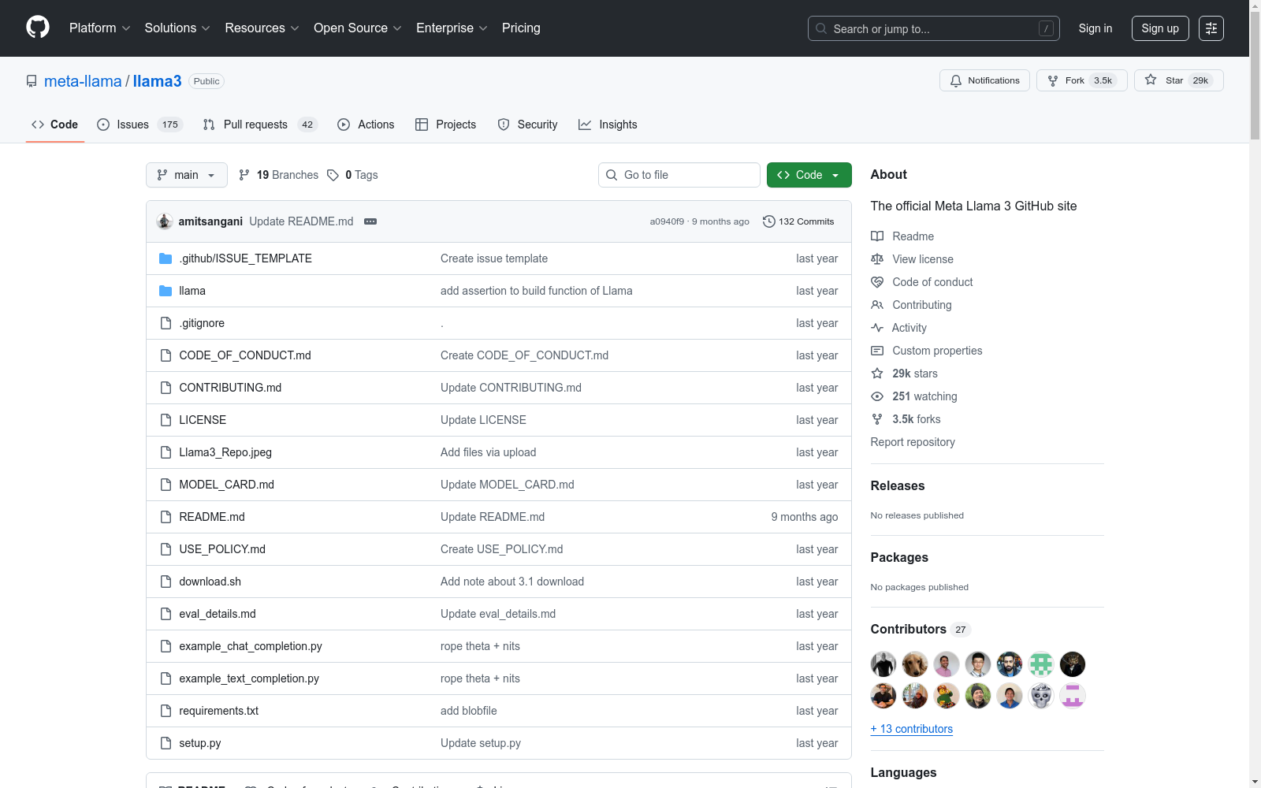The image size is (1261, 788).
Task: Open commit 'Add note about 3.1 download'
Action: click(x=512, y=582)
